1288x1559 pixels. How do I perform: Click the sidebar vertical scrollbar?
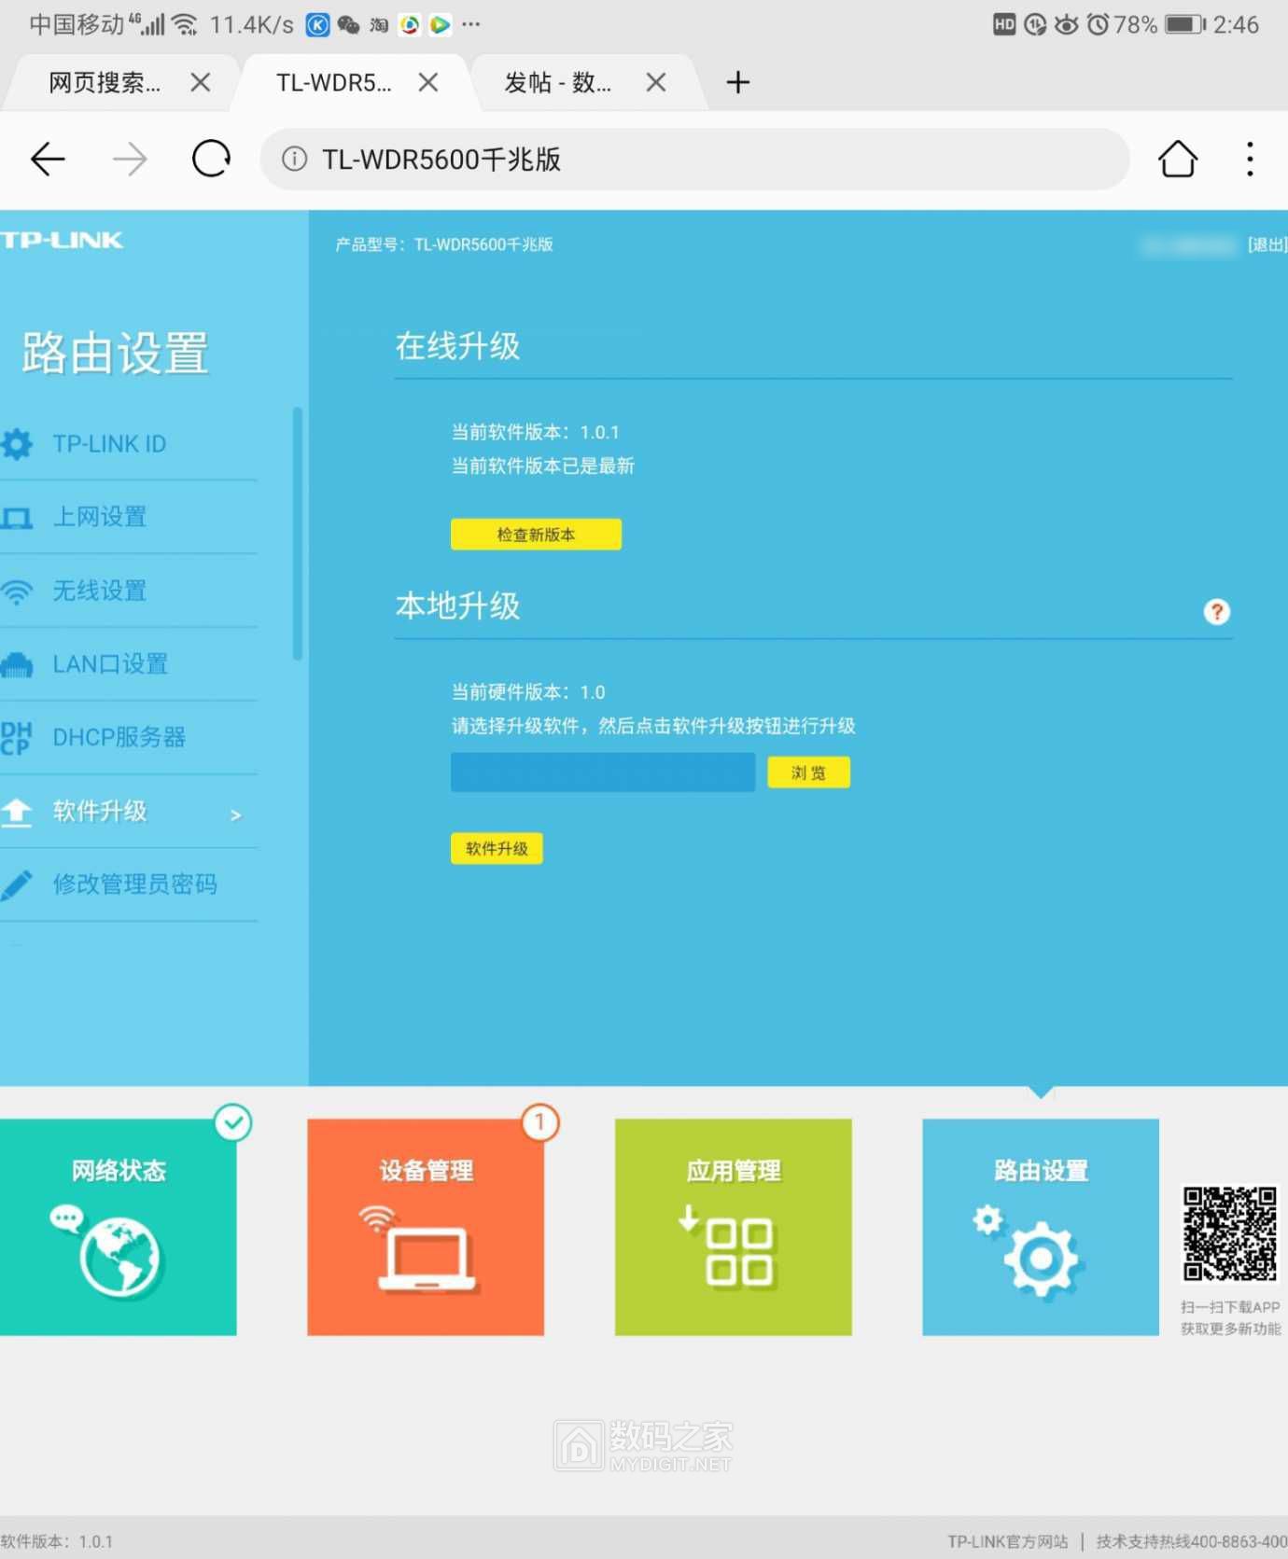click(298, 534)
